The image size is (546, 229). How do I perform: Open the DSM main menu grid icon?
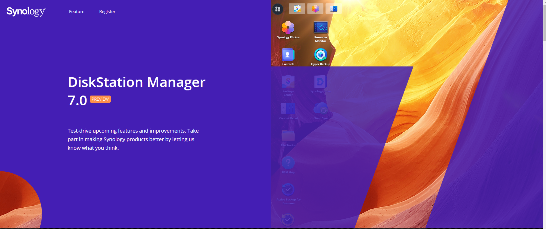[278, 9]
